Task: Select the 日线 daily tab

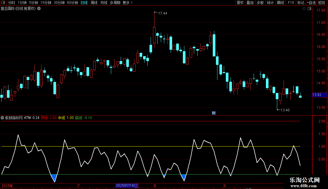Action: [x=84, y=3]
